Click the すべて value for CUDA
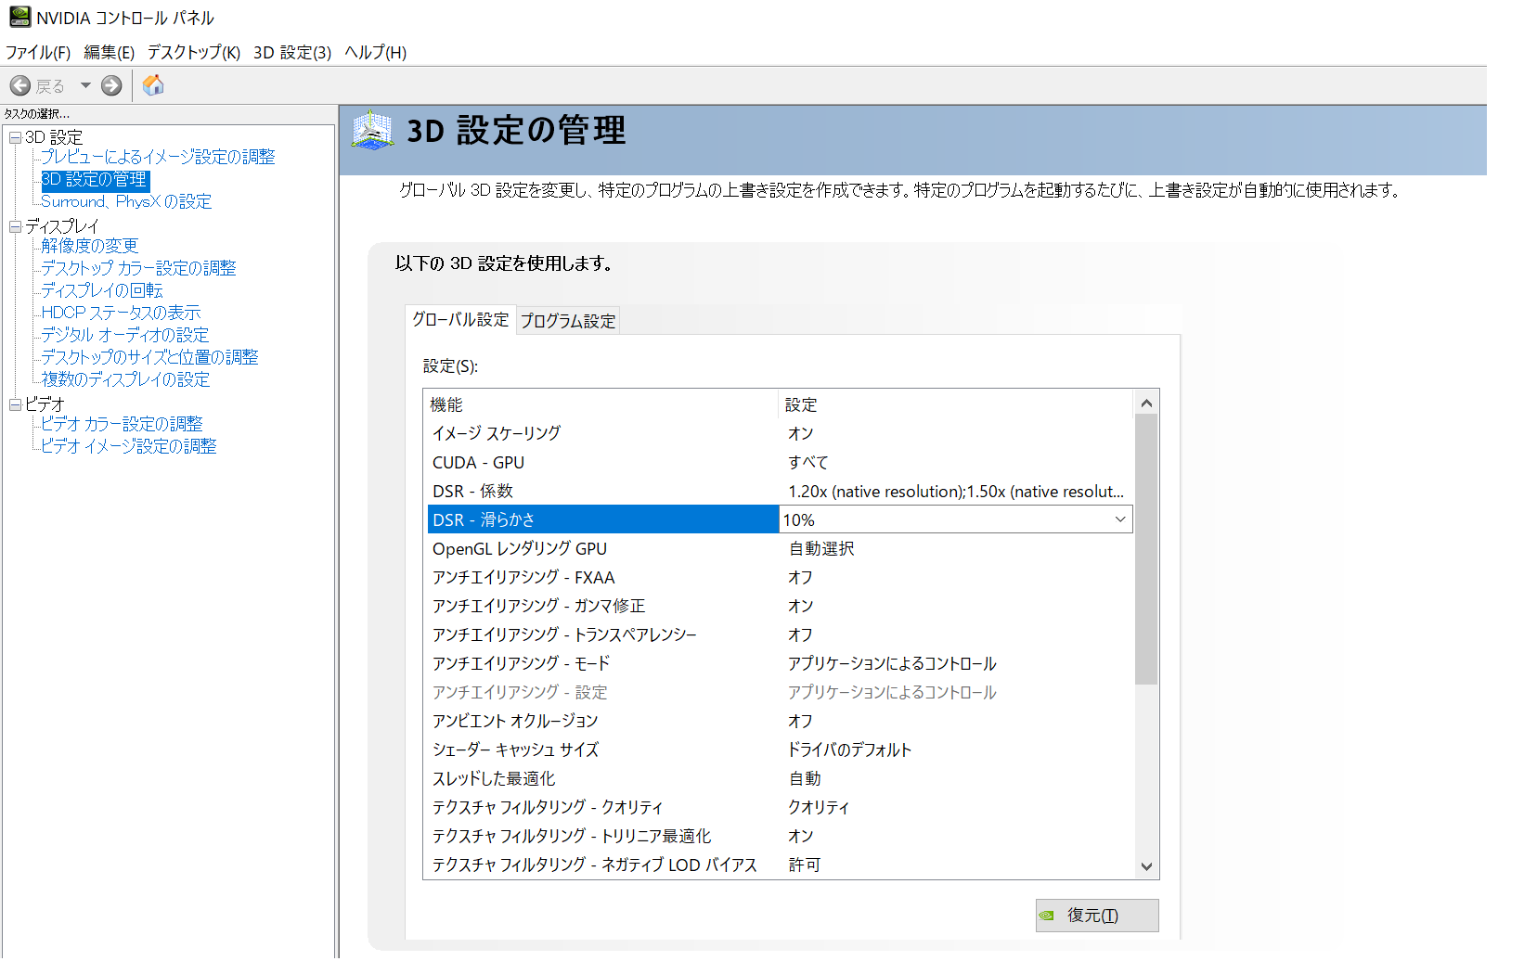The width and height of the screenshot is (1537, 961). [x=808, y=462]
